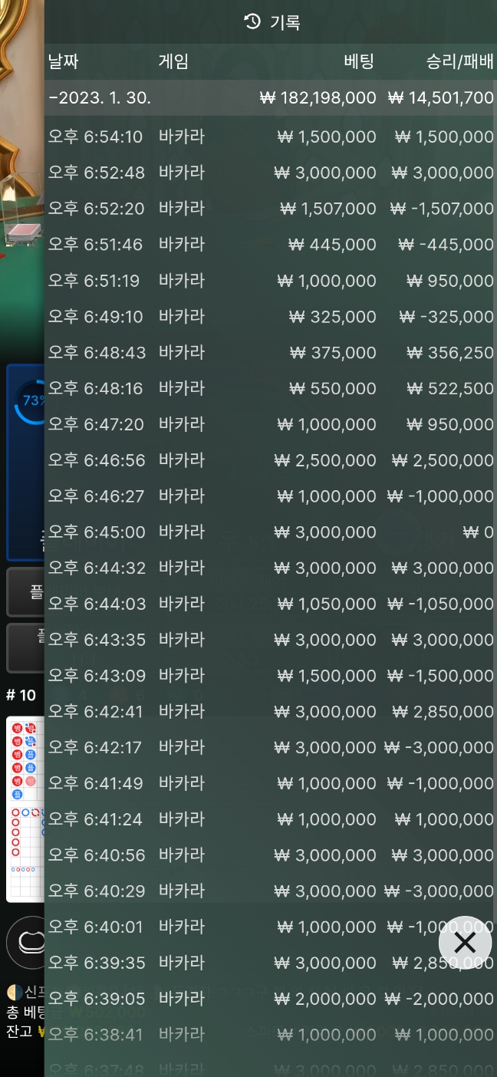Select total bet amount ₩ 182,198,000
The width and height of the screenshot is (497, 1077).
tap(318, 97)
